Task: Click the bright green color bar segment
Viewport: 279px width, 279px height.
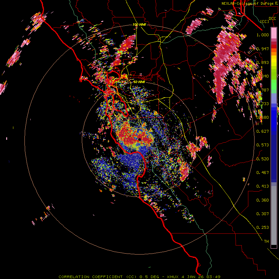Action: point(274,84)
